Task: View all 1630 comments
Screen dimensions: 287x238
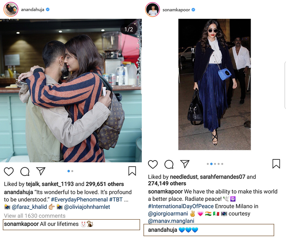Action: [x=34, y=216]
